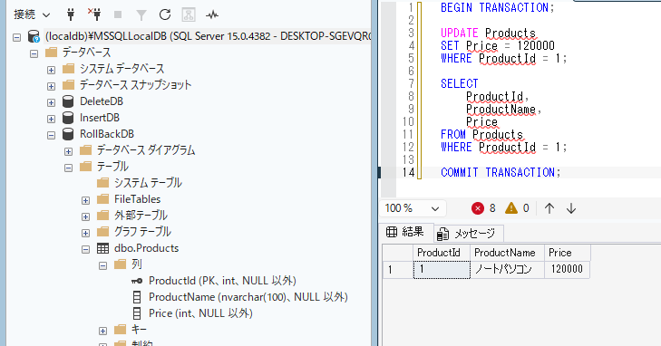Click the SELECT keyword in query
Viewport: 661px width, 346px height.
coord(460,83)
